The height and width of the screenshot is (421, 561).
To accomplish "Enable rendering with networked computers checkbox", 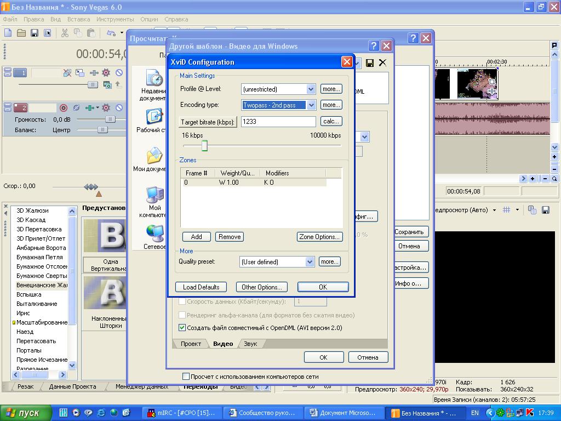I will (x=186, y=376).
